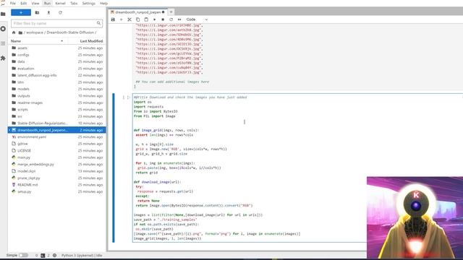The height and width of the screenshot is (260, 463).
Task: Select the scripts folder
Action: click(x=56, y=109)
